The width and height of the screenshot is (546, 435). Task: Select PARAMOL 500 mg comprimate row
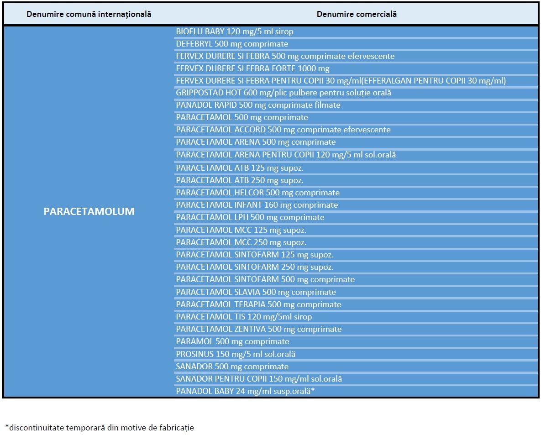356,342
